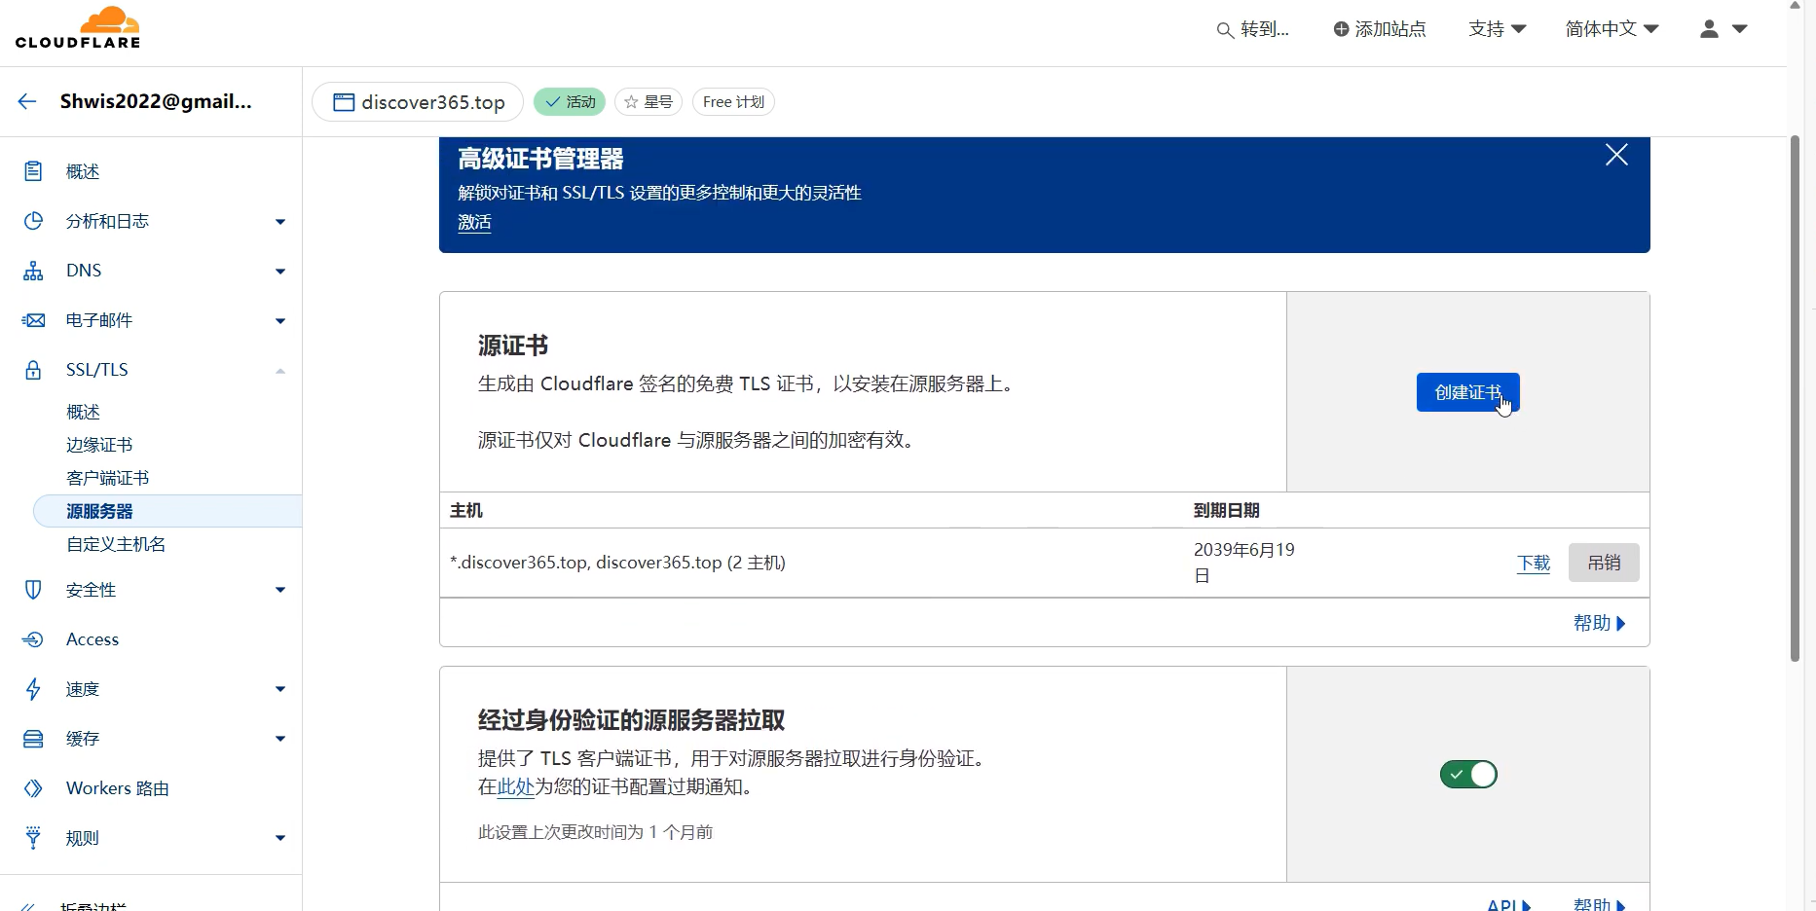Open the 支持 dropdown menu

[x=1497, y=29]
